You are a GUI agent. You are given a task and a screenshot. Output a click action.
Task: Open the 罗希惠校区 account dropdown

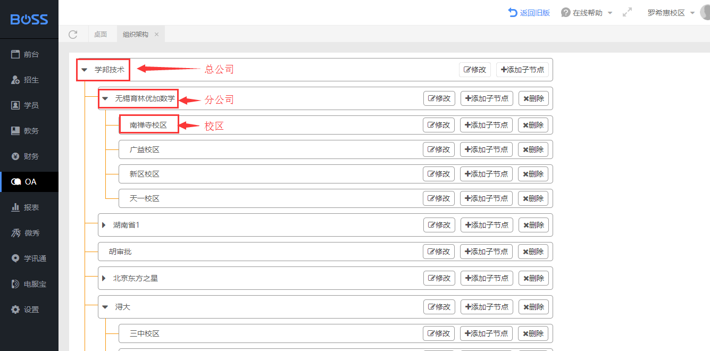pyautogui.click(x=671, y=13)
